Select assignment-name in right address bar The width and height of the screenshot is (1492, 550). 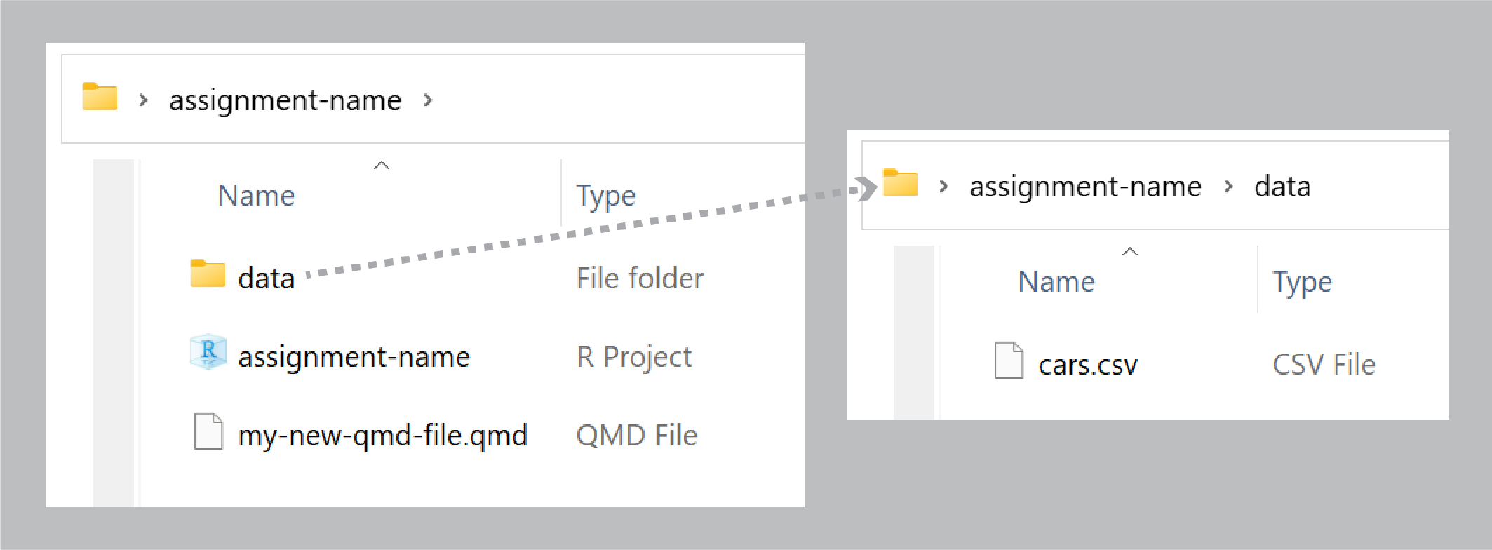[1086, 187]
